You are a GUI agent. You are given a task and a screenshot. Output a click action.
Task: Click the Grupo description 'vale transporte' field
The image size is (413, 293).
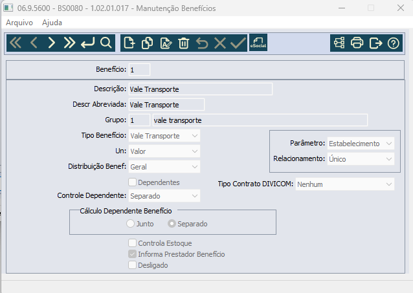click(x=260, y=120)
